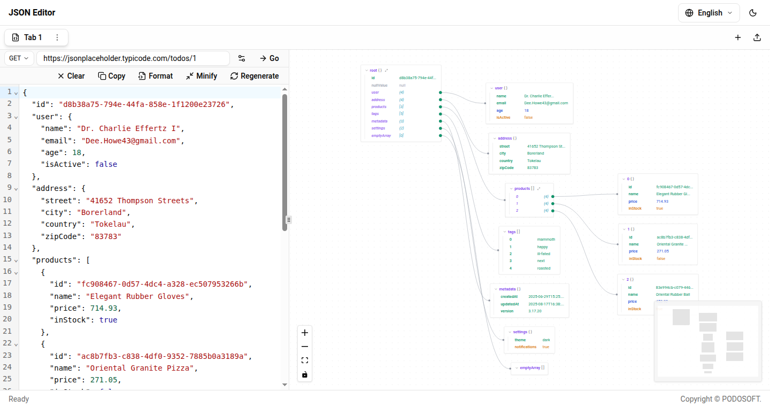The height and width of the screenshot is (407, 770).
Task: Add a new tab with plus icon
Action: click(x=738, y=37)
